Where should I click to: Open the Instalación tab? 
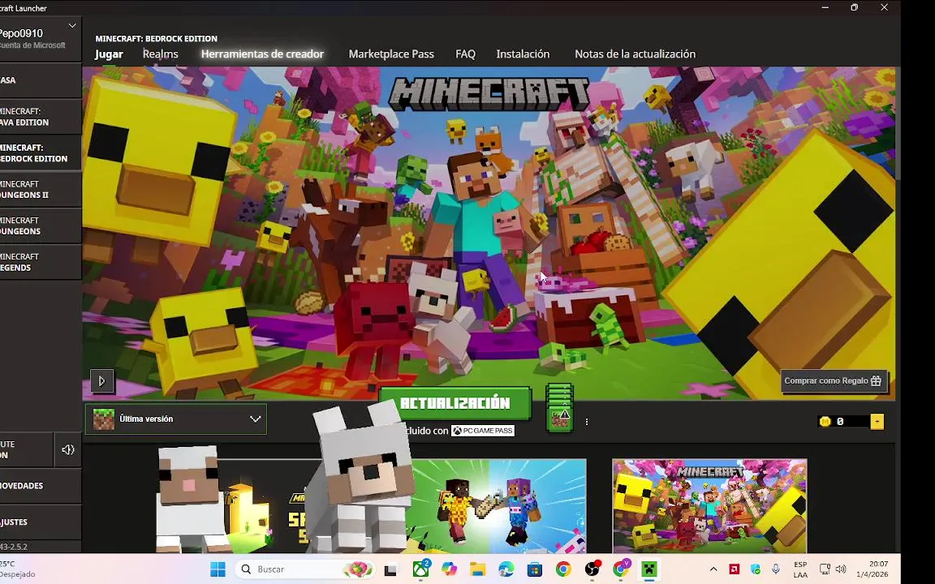tap(523, 54)
